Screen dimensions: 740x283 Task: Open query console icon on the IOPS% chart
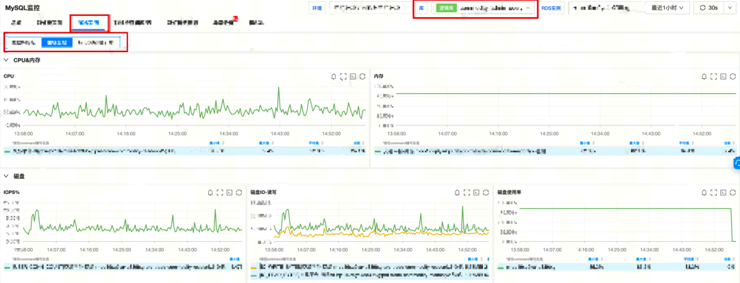coord(230,193)
